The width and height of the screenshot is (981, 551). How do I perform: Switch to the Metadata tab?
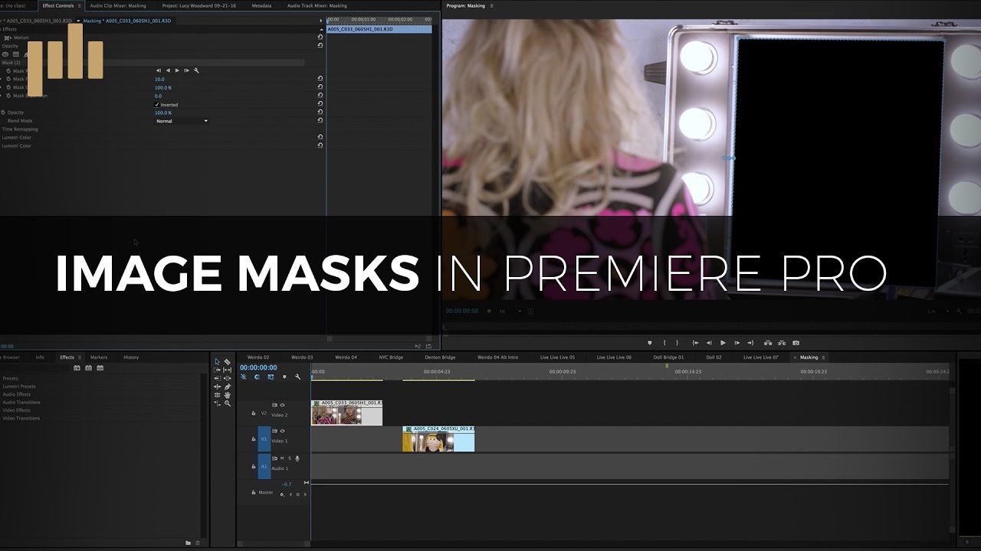(261, 5)
